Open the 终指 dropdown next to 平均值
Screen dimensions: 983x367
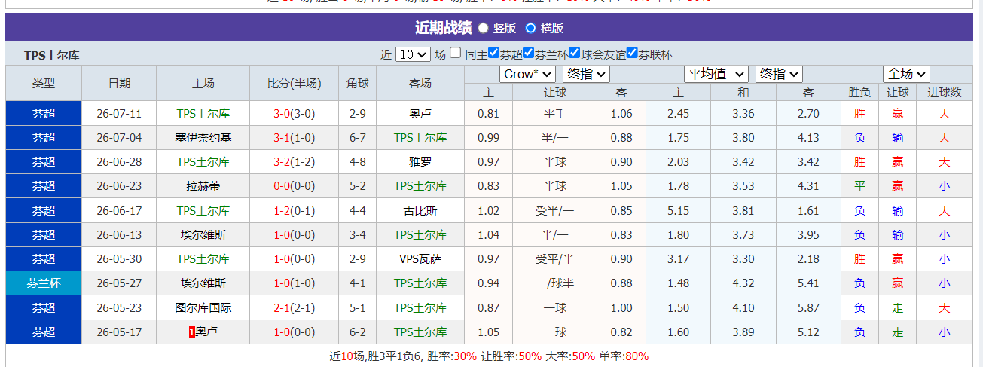point(779,74)
